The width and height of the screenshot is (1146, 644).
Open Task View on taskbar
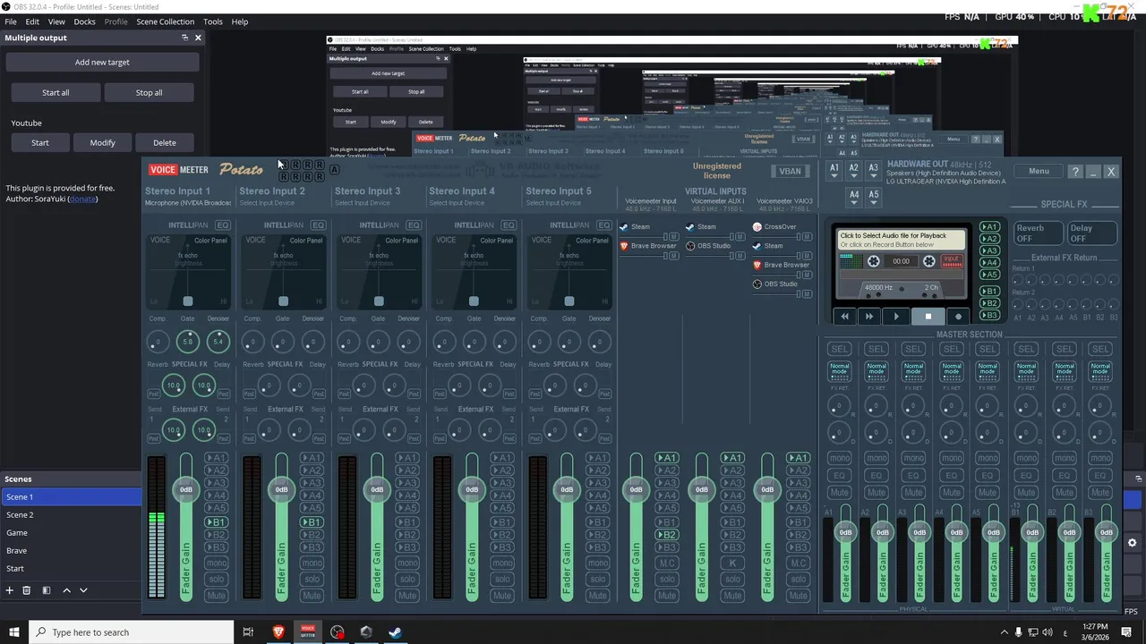pos(248,632)
